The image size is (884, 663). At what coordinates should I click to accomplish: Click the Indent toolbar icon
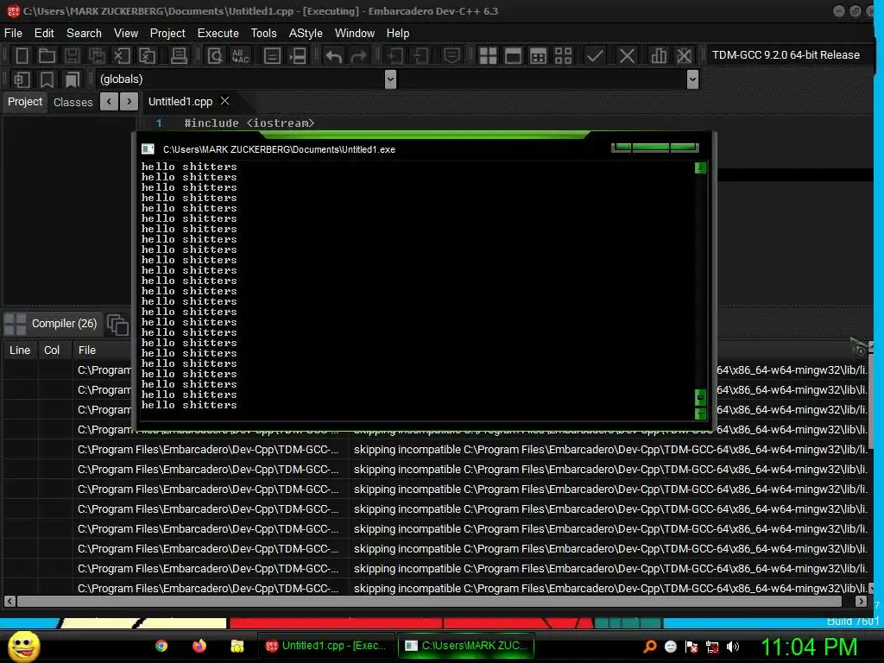click(x=395, y=55)
